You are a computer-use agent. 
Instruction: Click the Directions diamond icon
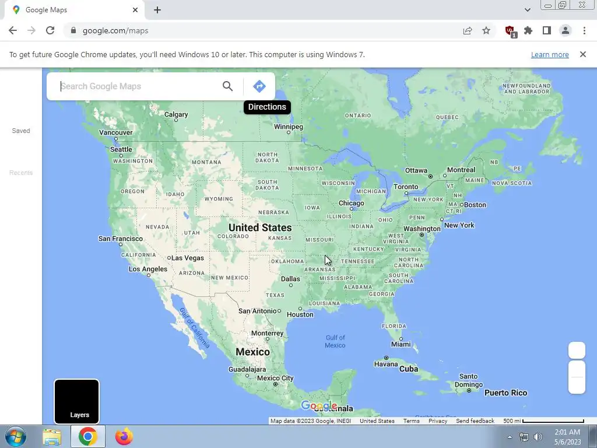coord(259,86)
